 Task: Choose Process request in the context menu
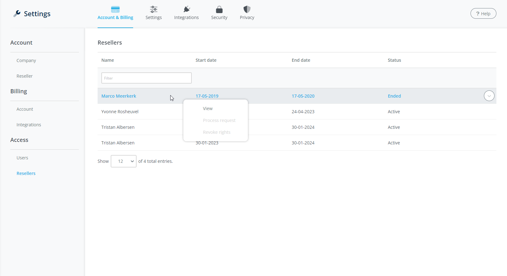219,120
